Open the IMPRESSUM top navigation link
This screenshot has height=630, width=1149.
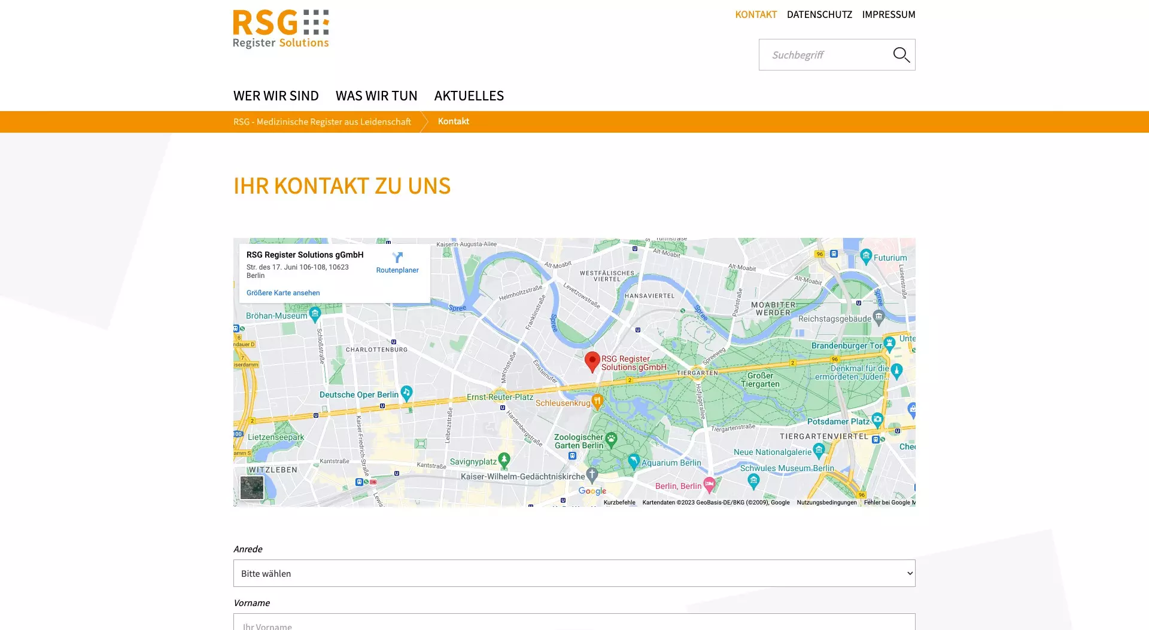[889, 14]
